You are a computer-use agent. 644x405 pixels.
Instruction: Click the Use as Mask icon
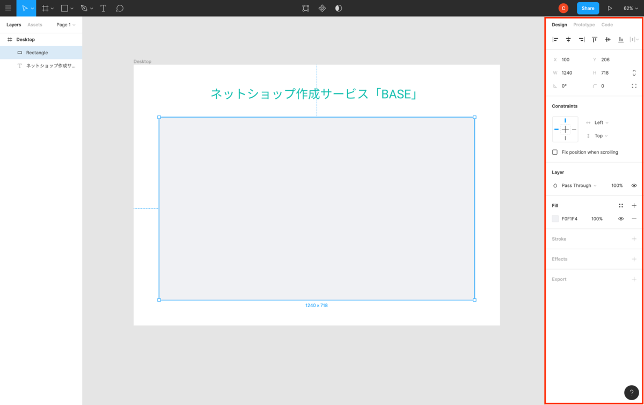(x=339, y=8)
